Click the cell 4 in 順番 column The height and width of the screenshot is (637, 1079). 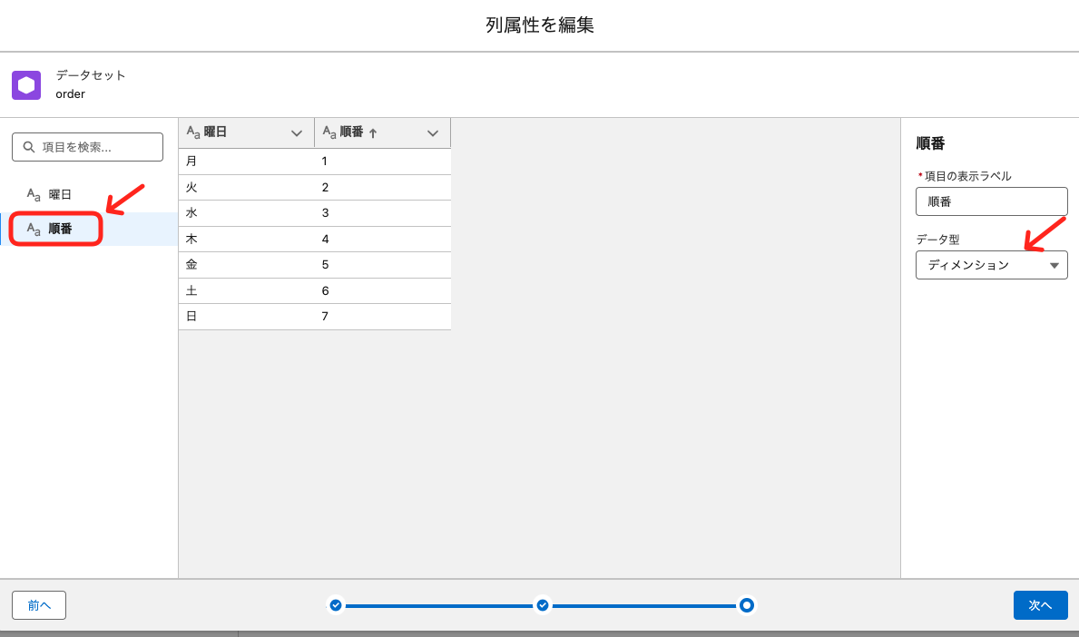[383, 239]
